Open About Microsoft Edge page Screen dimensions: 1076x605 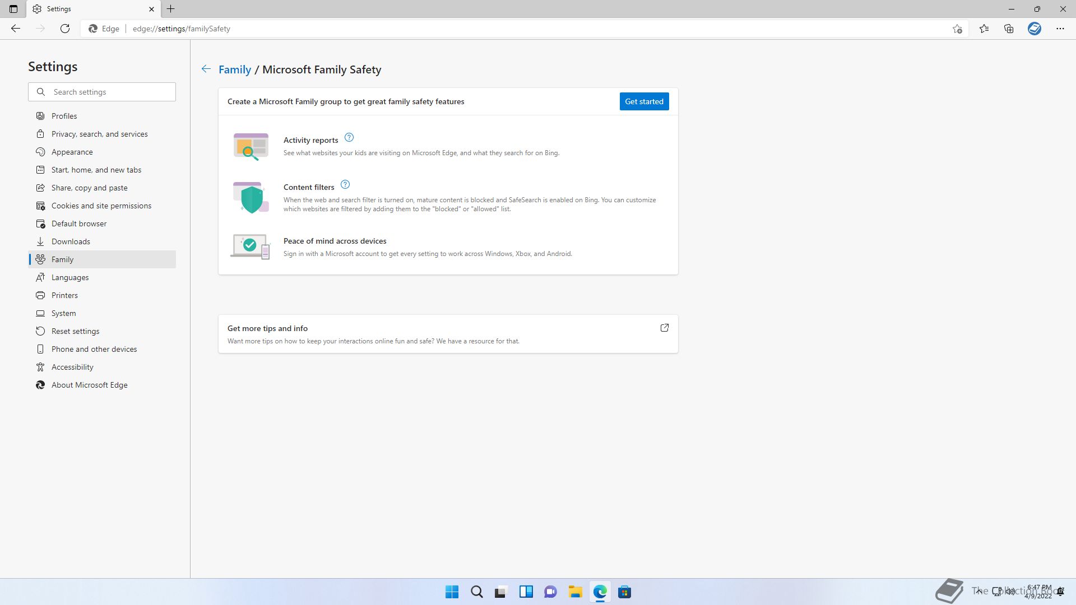tap(102, 385)
